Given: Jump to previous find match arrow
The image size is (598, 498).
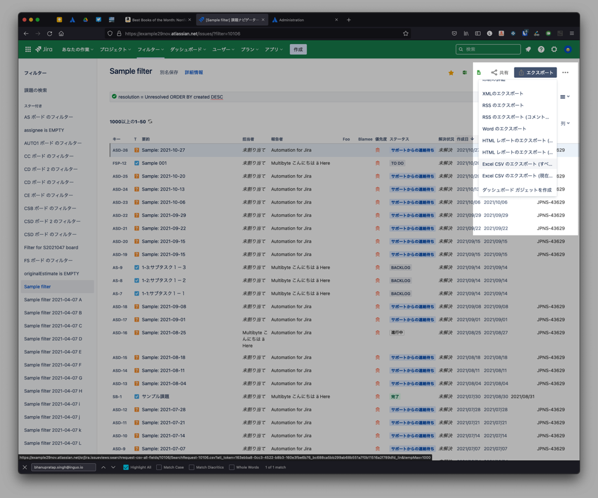Looking at the screenshot, I should tap(104, 467).
